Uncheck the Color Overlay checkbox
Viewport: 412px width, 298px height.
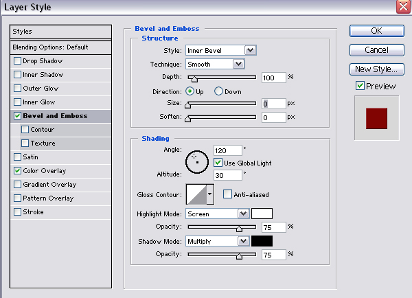17,171
